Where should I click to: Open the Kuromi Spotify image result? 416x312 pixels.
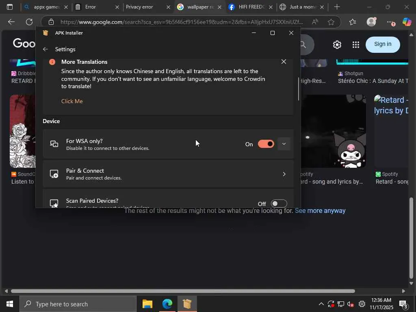click(x=334, y=131)
